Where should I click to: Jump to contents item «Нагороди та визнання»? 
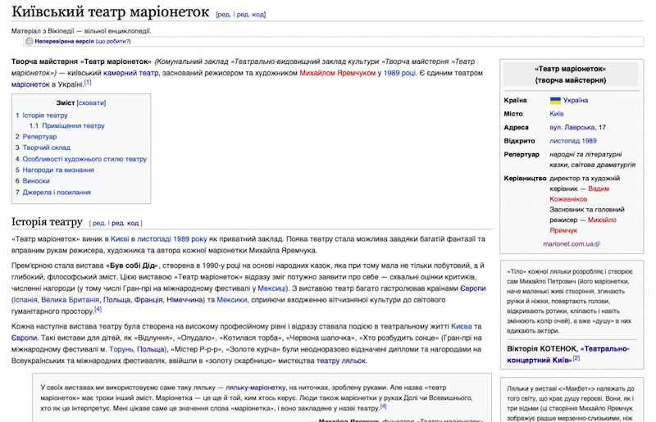click(58, 170)
